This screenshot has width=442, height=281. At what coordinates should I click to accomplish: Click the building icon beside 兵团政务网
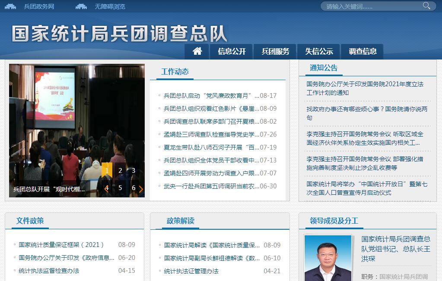10,6
